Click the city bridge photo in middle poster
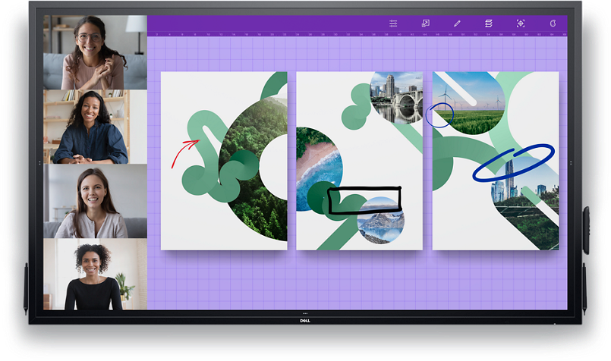The width and height of the screenshot is (611, 361). click(396, 99)
